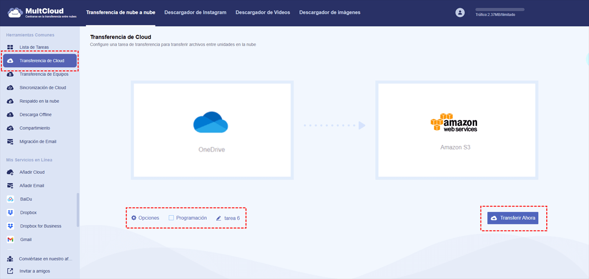Enable the Programación checkbox

click(171, 218)
